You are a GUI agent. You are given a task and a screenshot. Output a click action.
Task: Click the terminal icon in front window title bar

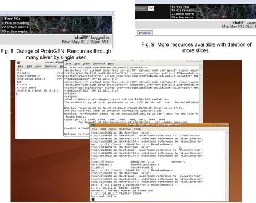pyautogui.click(x=93, y=125)
